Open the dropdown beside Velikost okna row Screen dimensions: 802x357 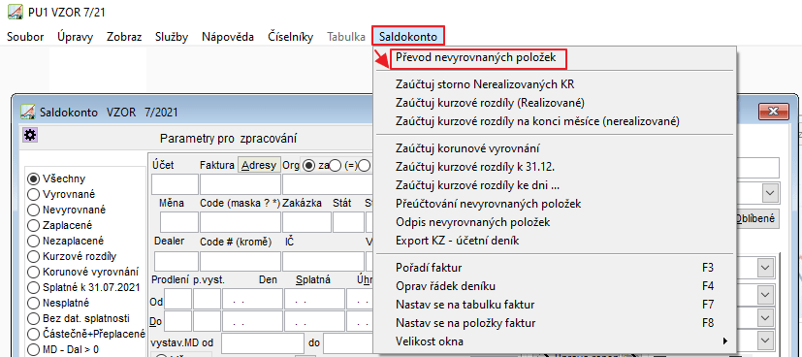[765, 341]
